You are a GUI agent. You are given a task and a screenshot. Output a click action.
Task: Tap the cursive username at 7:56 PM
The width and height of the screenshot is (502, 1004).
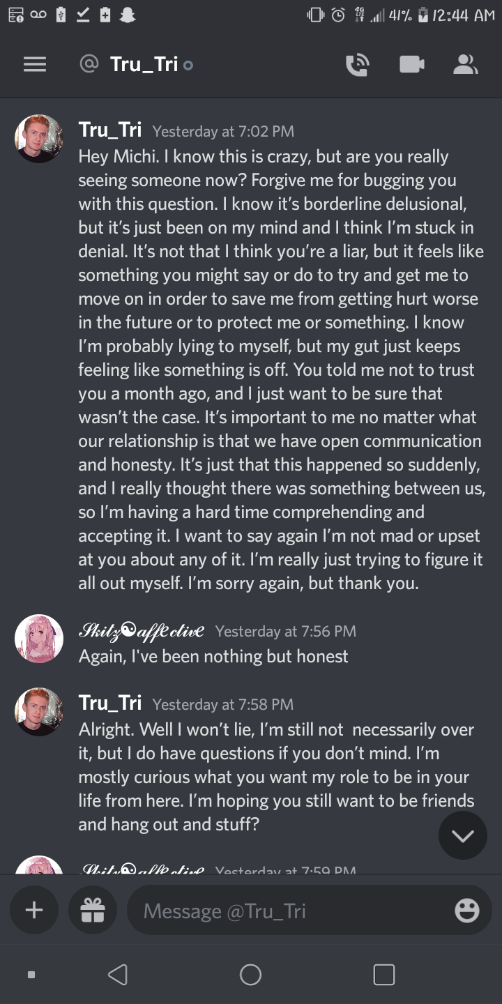click(142, 630)
